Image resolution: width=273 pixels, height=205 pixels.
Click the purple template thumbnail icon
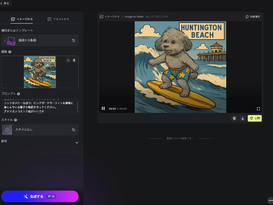(10, 40)
